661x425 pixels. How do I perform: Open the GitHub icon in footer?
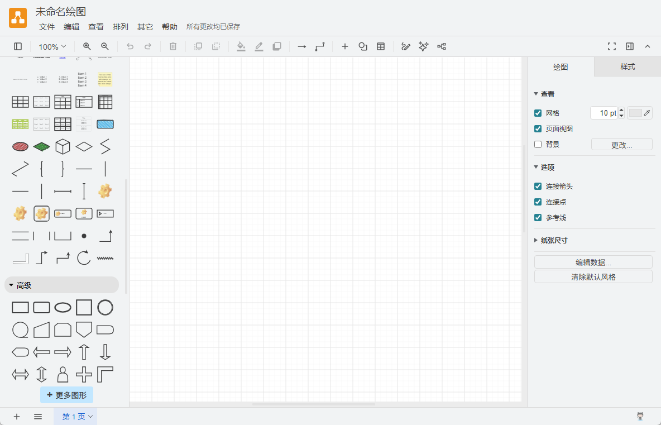[640, 417]
